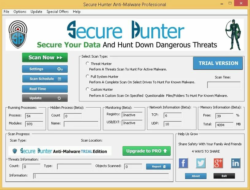Click the Hidden Process Name field
The image size is (250, 190).
tap(81, 124)
